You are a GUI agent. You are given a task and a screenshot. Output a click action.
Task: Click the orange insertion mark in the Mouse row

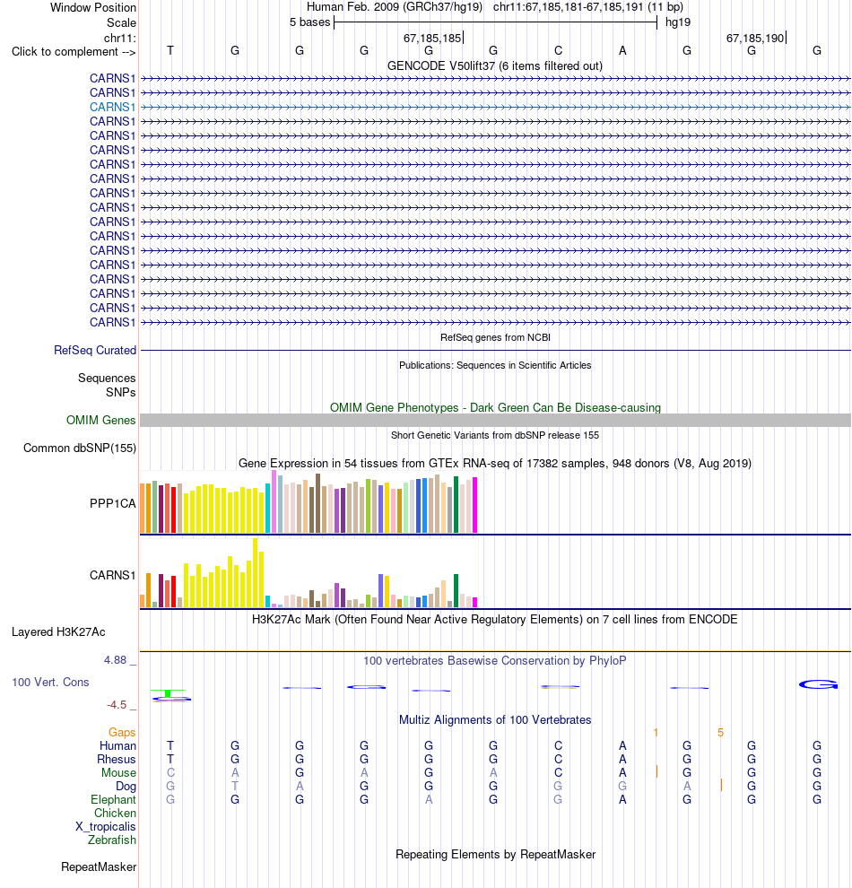point(656,772)
